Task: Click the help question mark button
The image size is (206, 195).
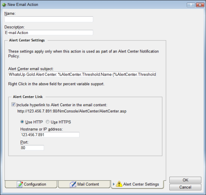Action: [x=191, y=5]
